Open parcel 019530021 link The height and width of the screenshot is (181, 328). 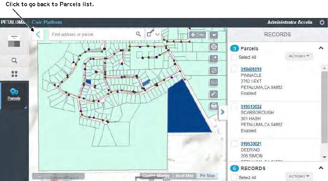(x=251, y=144)
